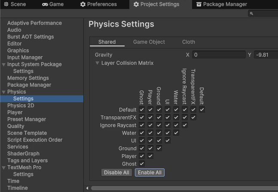The height and width of the screenshot is (192, 278).
Task: Open Adaptive Performance settings
Action: click(x=34, y=23)
